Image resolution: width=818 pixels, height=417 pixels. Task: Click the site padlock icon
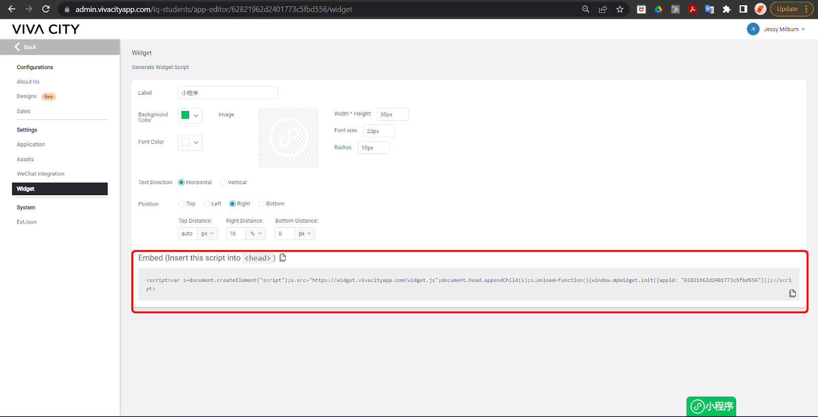[x=67, y=10]
